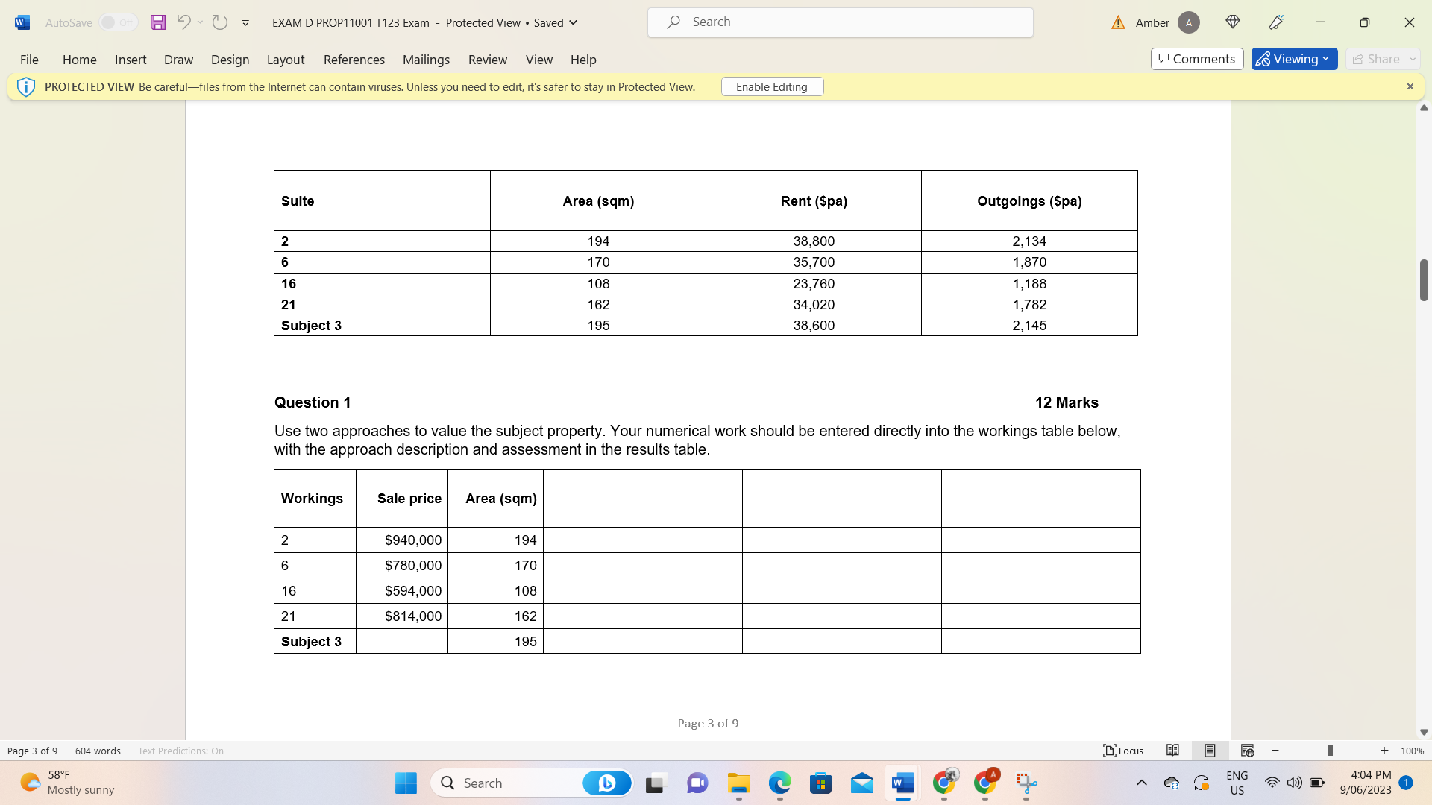
Task: Expand the Viewing mode dropdown
Action: (1294, 59)
